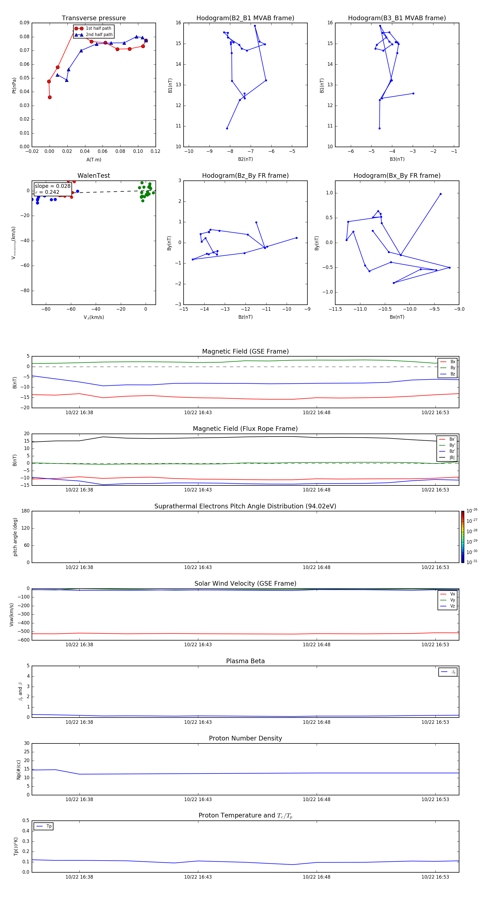Click the 'Vz' legend entry in velocity plot
The width and height of the screenshot is (491, 901).
[448, 606]
